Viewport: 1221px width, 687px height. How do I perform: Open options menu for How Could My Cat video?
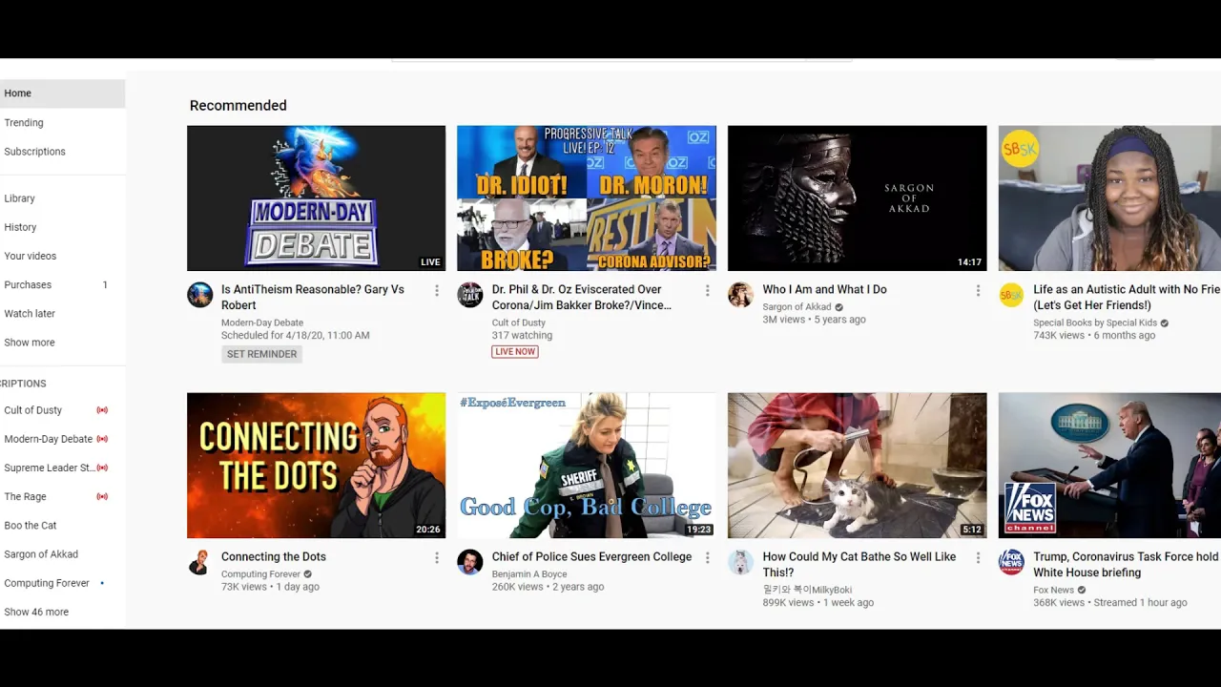pyautogui.click(x=978, y=557)
